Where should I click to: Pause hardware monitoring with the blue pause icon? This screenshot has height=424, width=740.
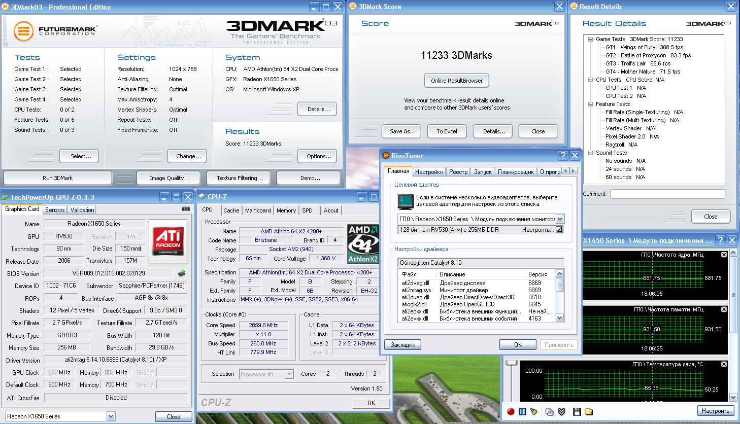coord(523,411)
